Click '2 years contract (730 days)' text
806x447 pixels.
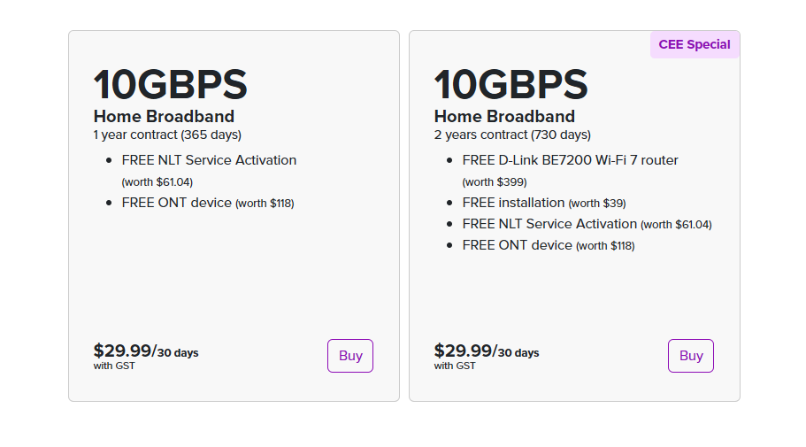coord(512,135)
